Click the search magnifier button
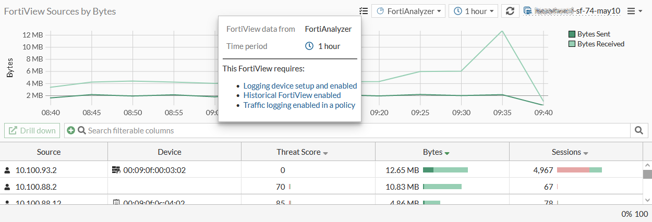This screenshot has height=222, width=652. (x=638, y=130)
